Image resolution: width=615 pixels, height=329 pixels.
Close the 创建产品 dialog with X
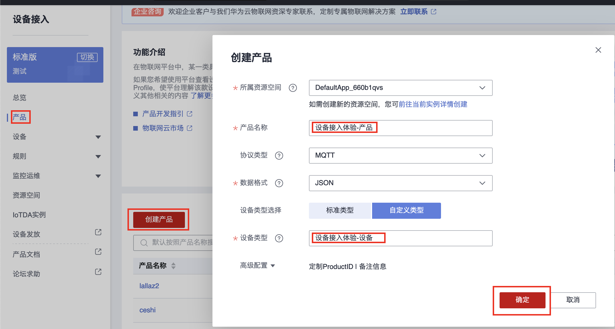pyautogui.click(x=598, y=50)
